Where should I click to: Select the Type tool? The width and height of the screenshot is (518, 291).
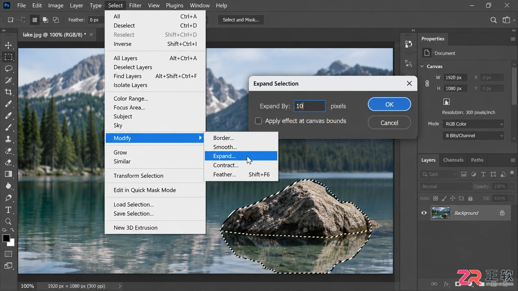[8, 210]
